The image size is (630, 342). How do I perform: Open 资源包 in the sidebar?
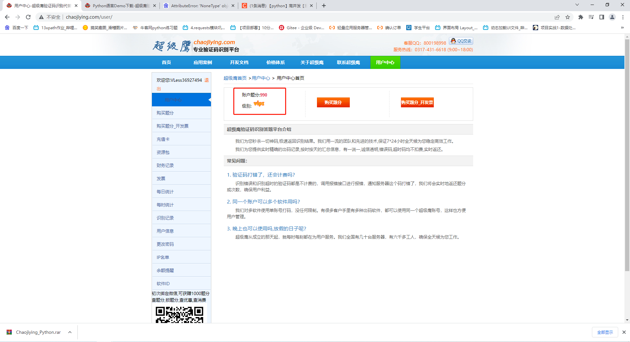[181, 152]
